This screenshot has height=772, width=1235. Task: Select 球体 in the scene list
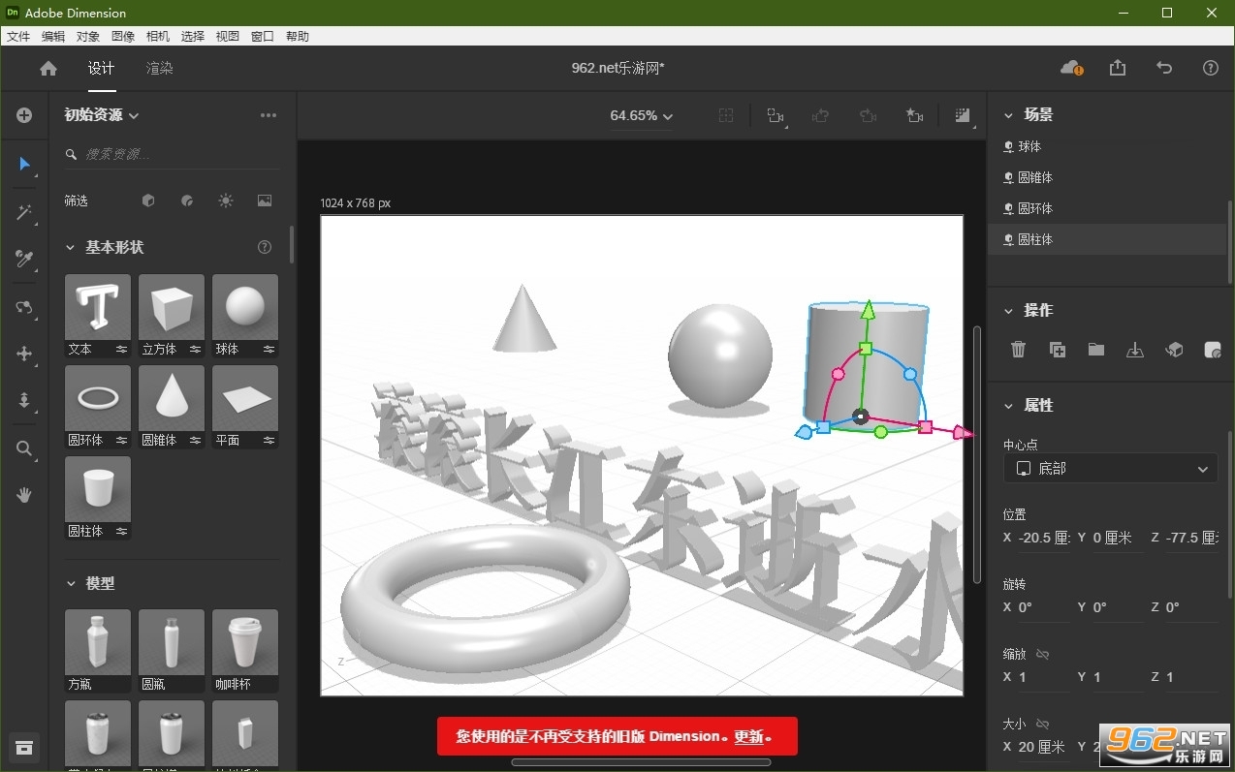pyautogui.click(x=1107, y=146)
